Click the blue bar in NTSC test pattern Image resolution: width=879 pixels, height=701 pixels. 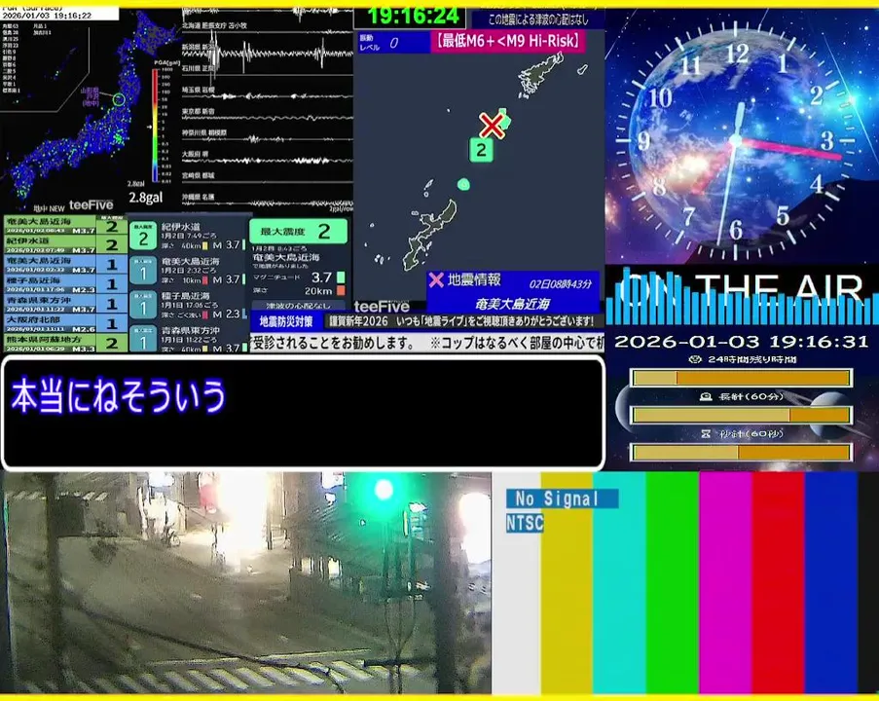[831, 583]
